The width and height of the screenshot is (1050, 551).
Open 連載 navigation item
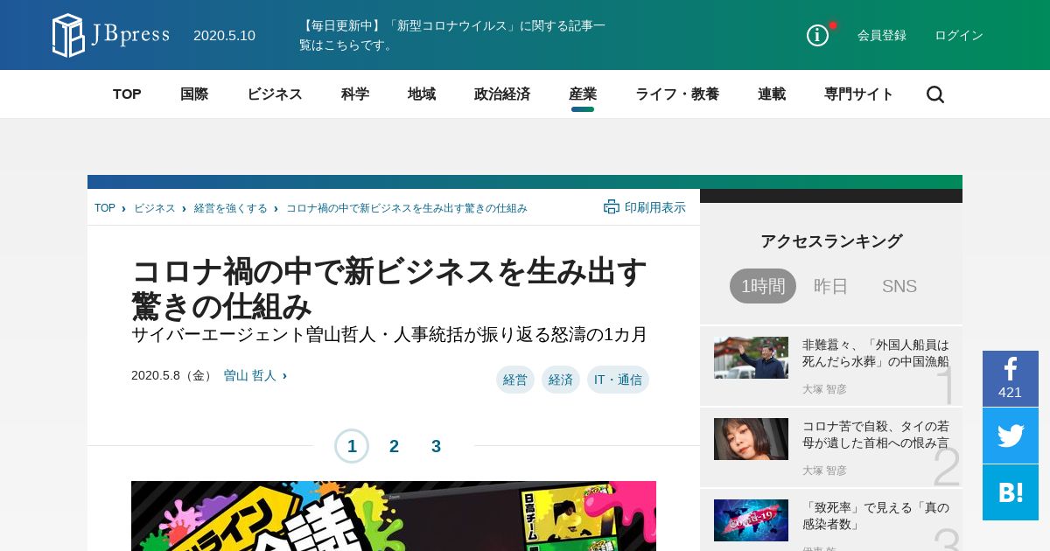click(x=772, y=94)
